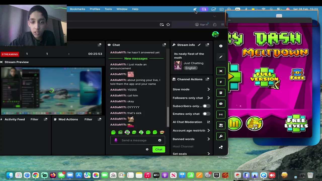Pop out the Activity Feed panel
Screen dimensions: 322x181
[46, 119]
